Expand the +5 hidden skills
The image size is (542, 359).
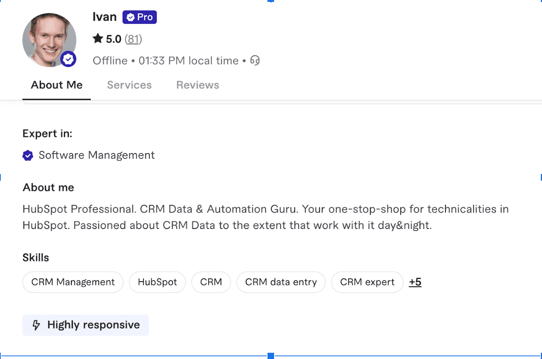pyautogui.click(x=415, y=282)
